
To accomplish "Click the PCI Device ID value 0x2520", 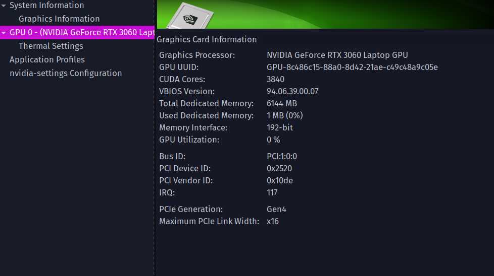I will pos(279,168).
